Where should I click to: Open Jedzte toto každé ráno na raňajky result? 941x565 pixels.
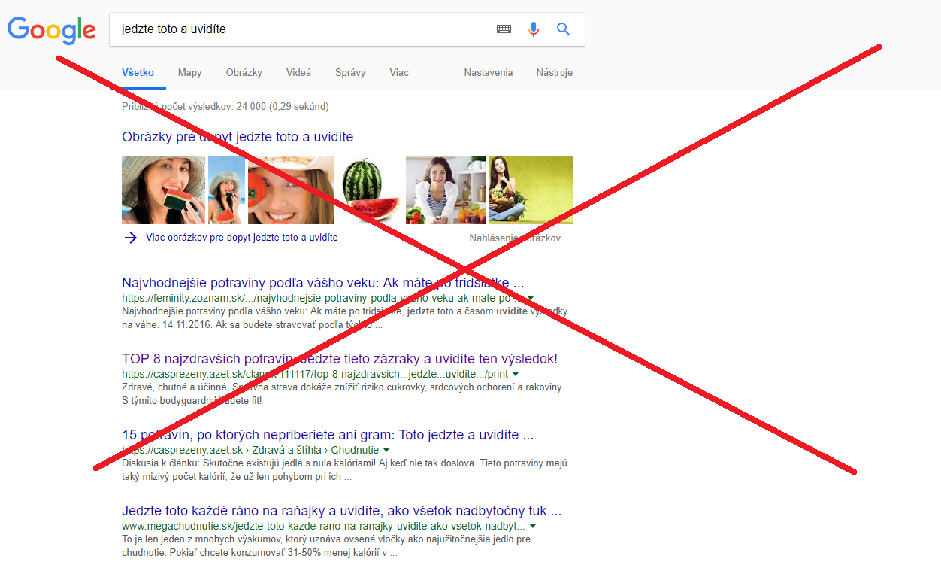(x=342, y=511)
